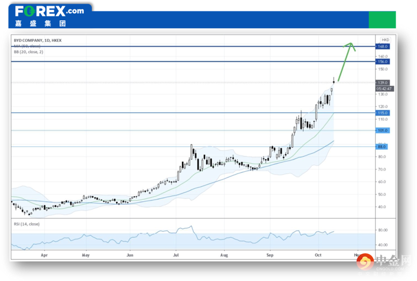Select the BYD COMPANY, 1D, HKEX title
Image resolution: width=417 pixels, height=281 pixels.
pyautogui.click(x=38, y=41)
